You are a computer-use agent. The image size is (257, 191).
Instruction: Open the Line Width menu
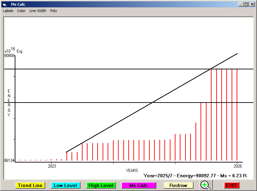point(38,11)
